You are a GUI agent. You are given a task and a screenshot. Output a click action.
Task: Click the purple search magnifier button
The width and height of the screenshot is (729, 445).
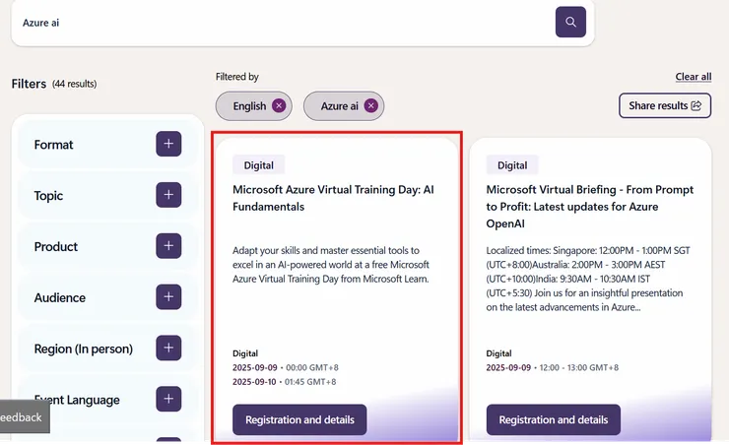point(570,22)
